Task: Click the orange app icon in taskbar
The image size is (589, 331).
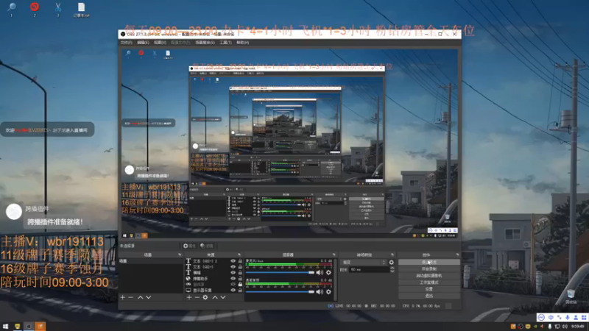Action: [x=40, y=327]
